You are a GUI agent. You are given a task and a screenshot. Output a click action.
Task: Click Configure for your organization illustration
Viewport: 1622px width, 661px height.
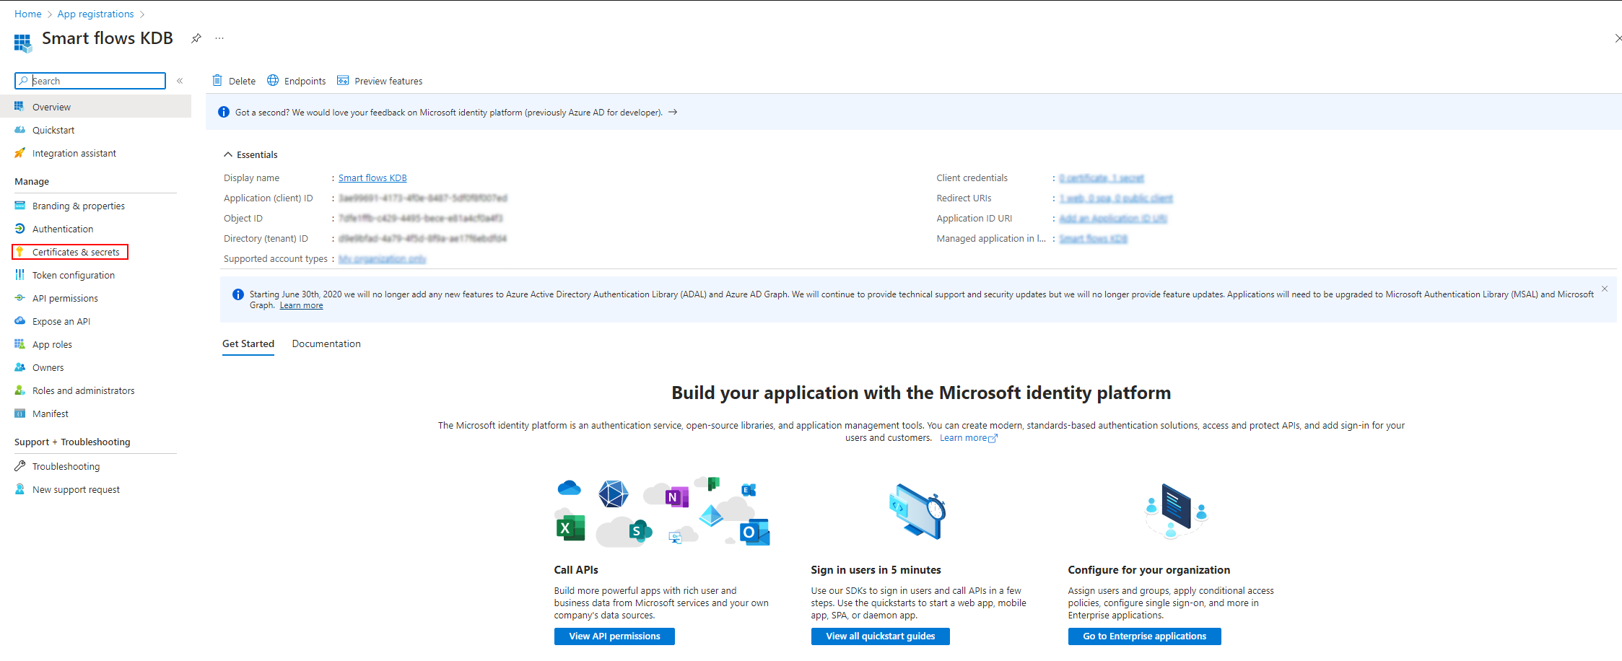(x=1176, y=512)
